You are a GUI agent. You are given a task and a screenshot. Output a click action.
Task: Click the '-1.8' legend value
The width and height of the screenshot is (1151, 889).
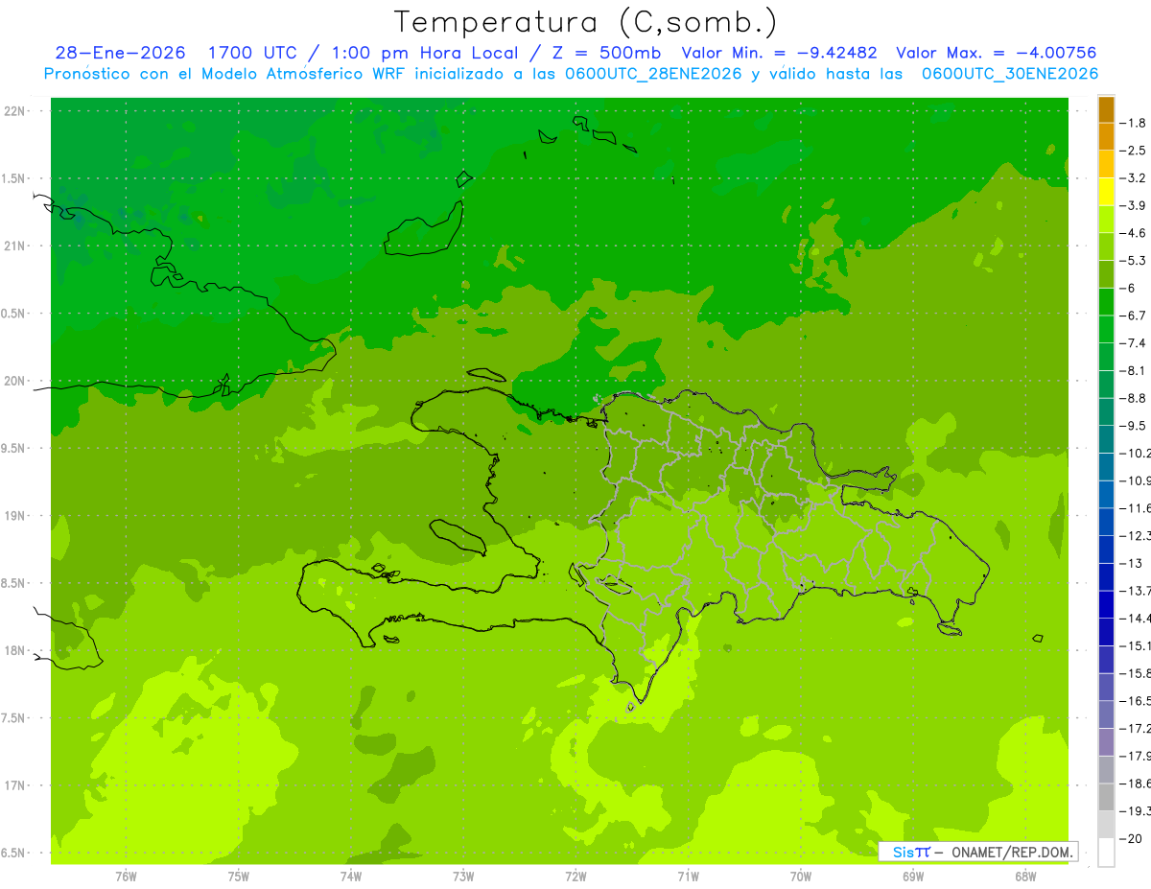1133,123
